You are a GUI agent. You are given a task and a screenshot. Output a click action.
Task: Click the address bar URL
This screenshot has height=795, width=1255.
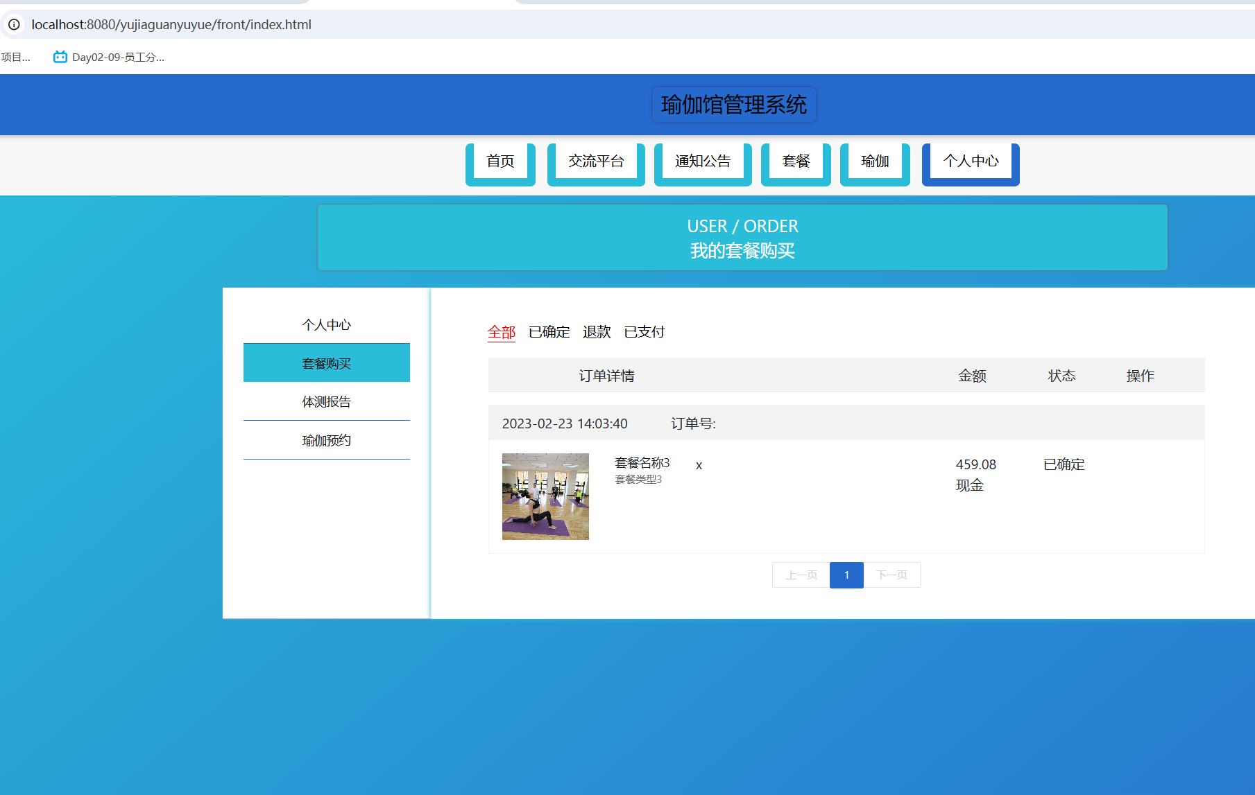171,24
